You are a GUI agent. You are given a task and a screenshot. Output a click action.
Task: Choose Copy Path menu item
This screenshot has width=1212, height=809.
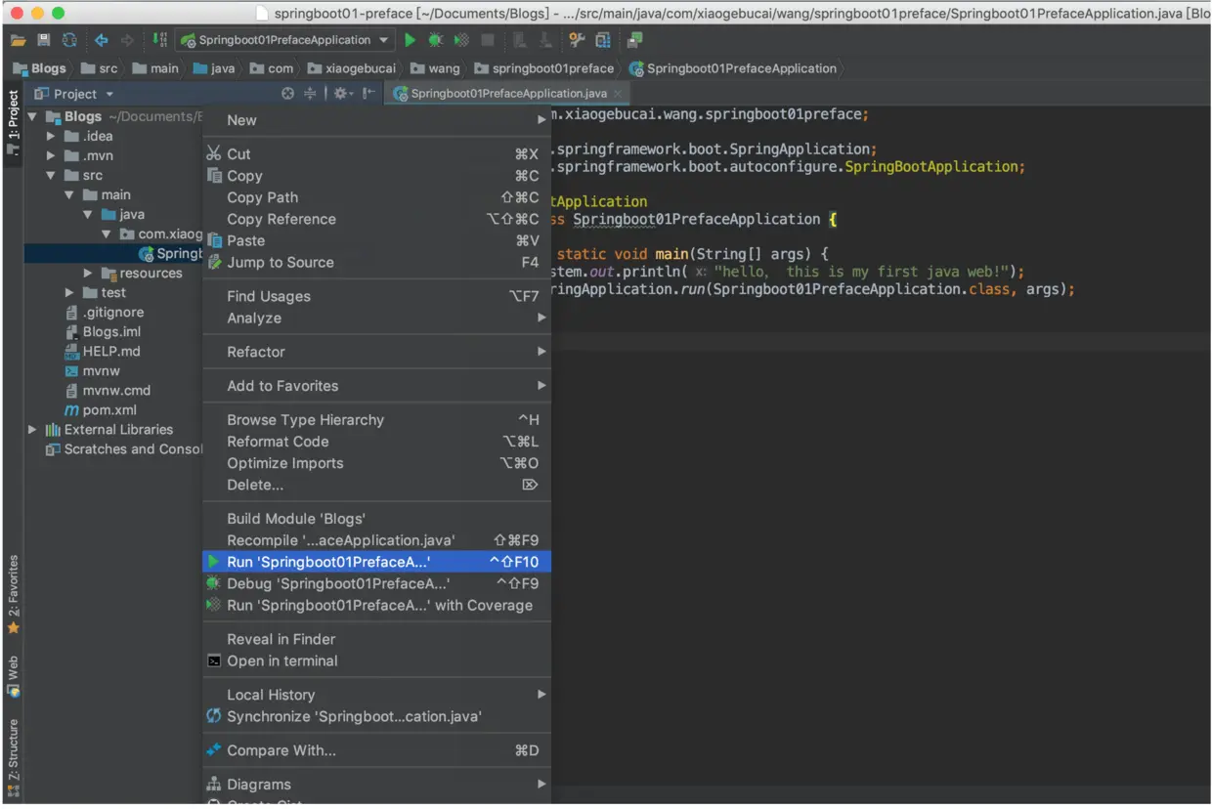point(376,197)
